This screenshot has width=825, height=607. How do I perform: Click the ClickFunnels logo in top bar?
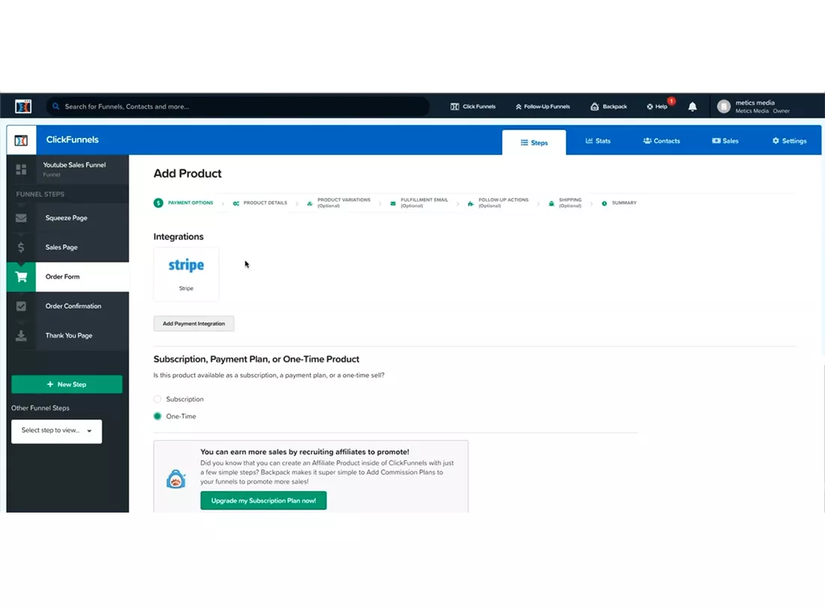pyautogui.click(x=23, y=106)
